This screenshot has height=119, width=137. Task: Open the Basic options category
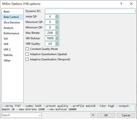pos(12,12)
